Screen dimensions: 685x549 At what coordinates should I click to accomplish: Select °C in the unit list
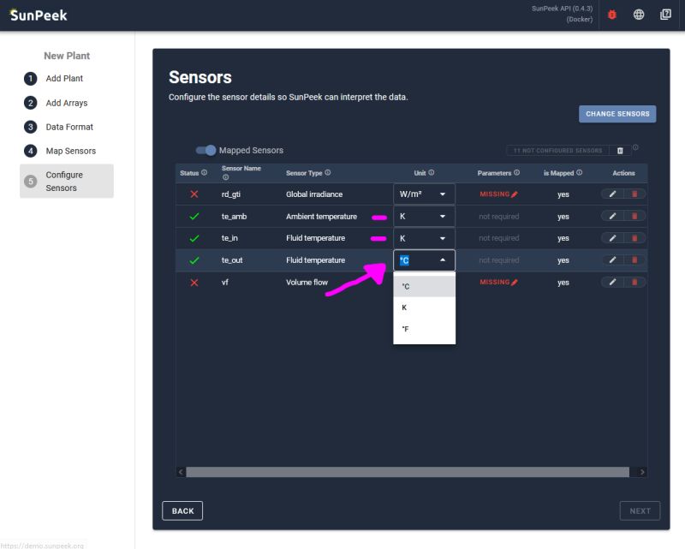click(424, 286)
